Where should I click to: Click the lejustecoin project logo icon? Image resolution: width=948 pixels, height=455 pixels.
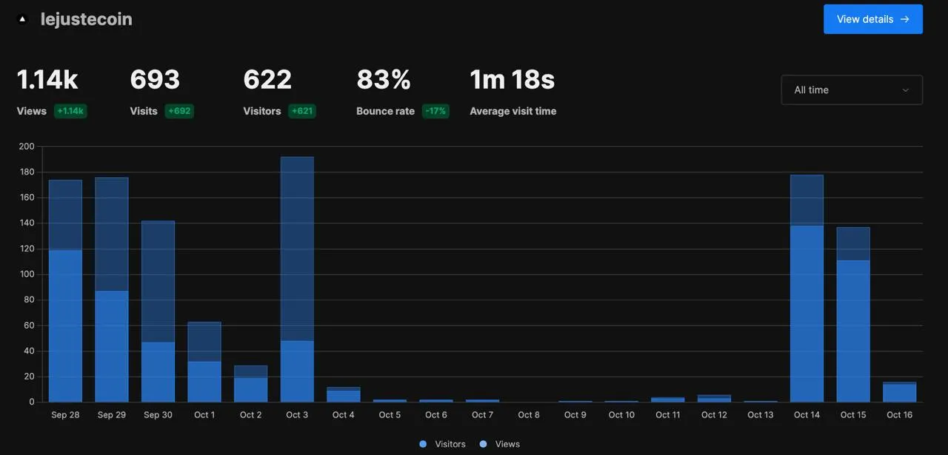point(22,19)
